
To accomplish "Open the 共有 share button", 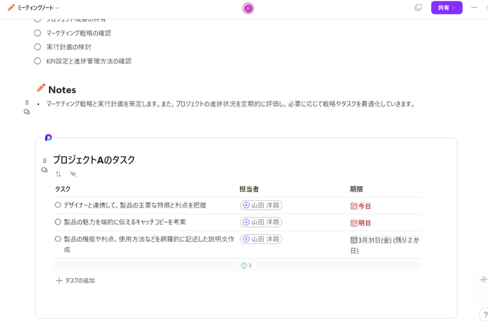I will pos(447,8).
